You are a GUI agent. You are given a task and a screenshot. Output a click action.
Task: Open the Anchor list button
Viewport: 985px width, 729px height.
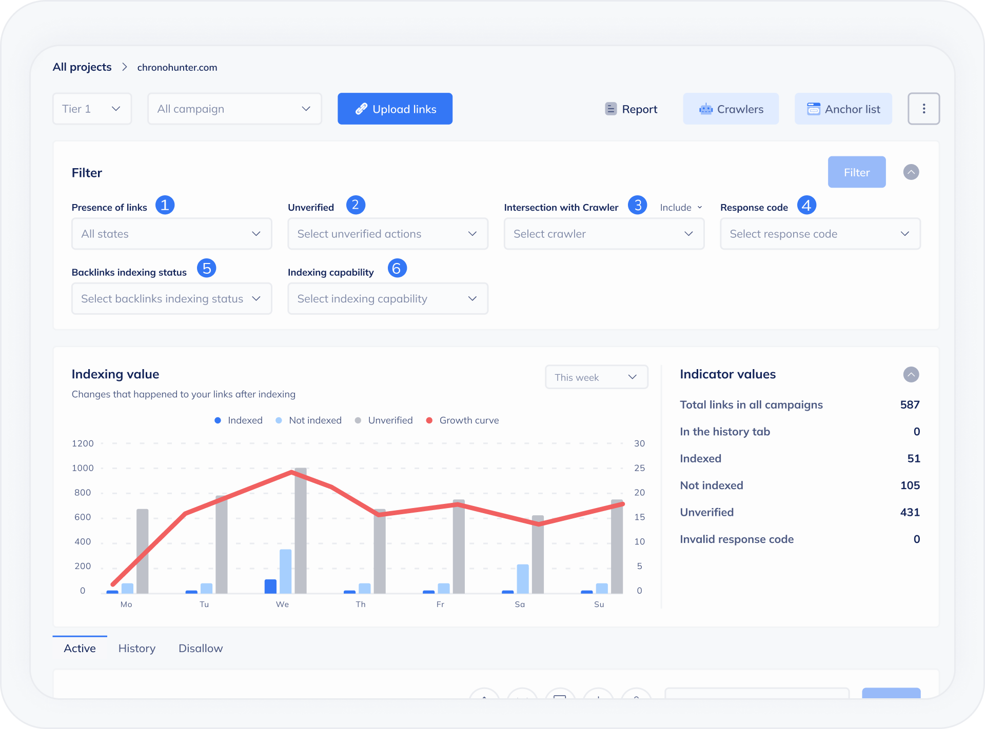[x=843, y=109]
